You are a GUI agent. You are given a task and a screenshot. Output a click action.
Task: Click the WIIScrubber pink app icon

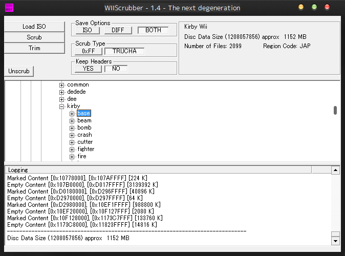click(9, 8)
